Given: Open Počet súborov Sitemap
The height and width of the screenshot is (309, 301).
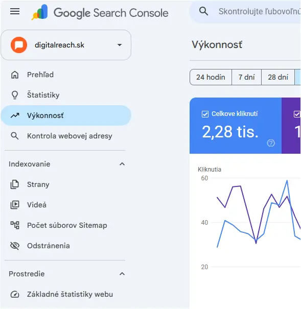Looking at the screenshot, I should tap(67, 225).
